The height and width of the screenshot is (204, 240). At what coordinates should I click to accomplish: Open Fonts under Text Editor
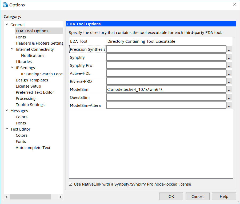tap(21, 142)
